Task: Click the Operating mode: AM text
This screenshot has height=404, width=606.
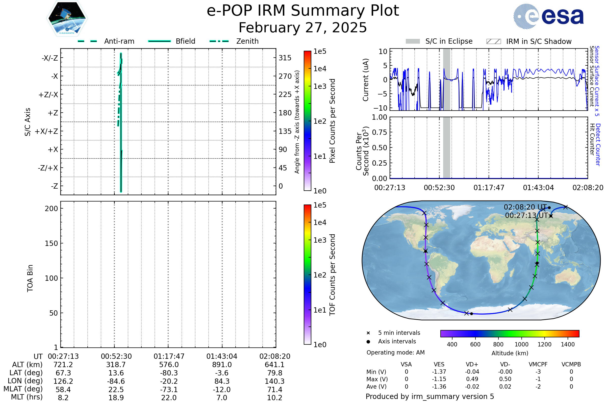Action: [395, 352]
